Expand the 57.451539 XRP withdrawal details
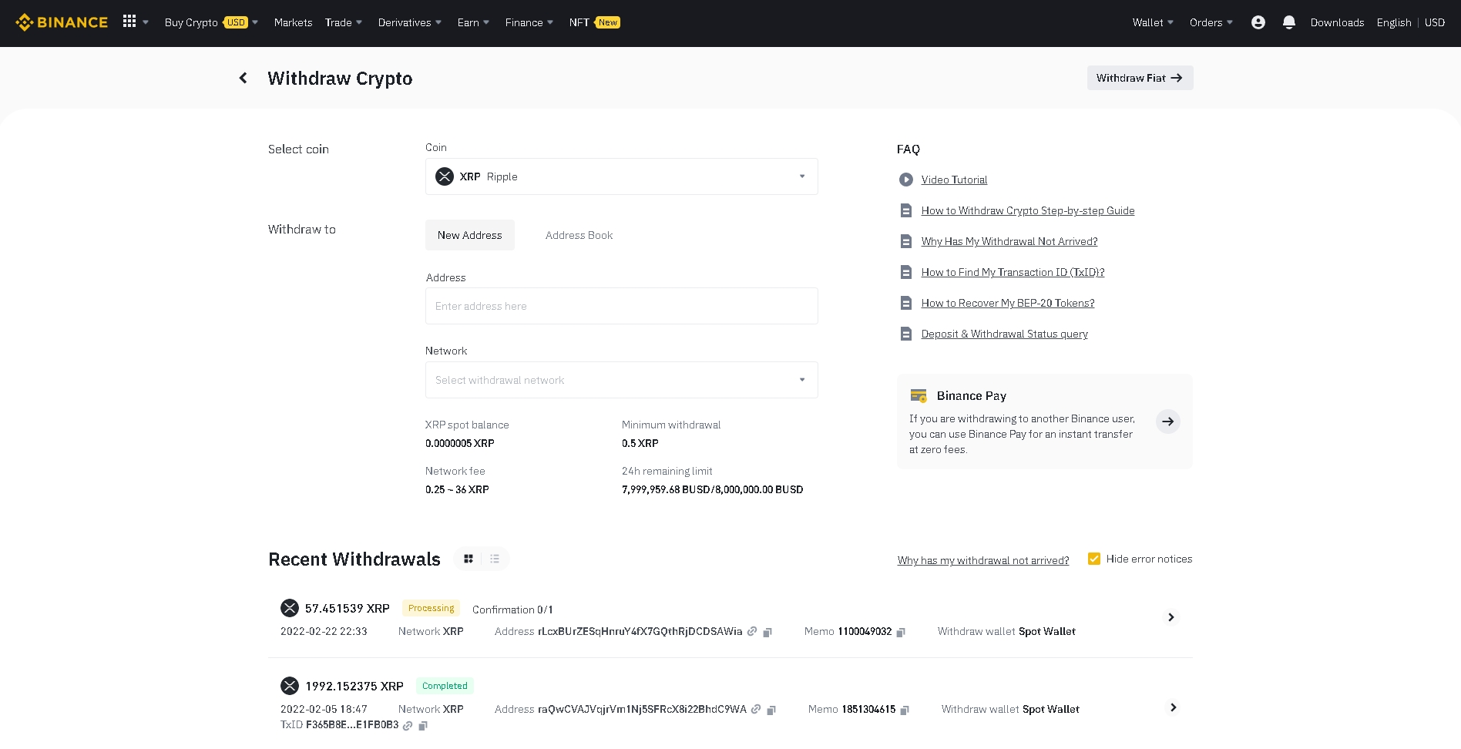1461x749 pixels. click(1171, 617)
